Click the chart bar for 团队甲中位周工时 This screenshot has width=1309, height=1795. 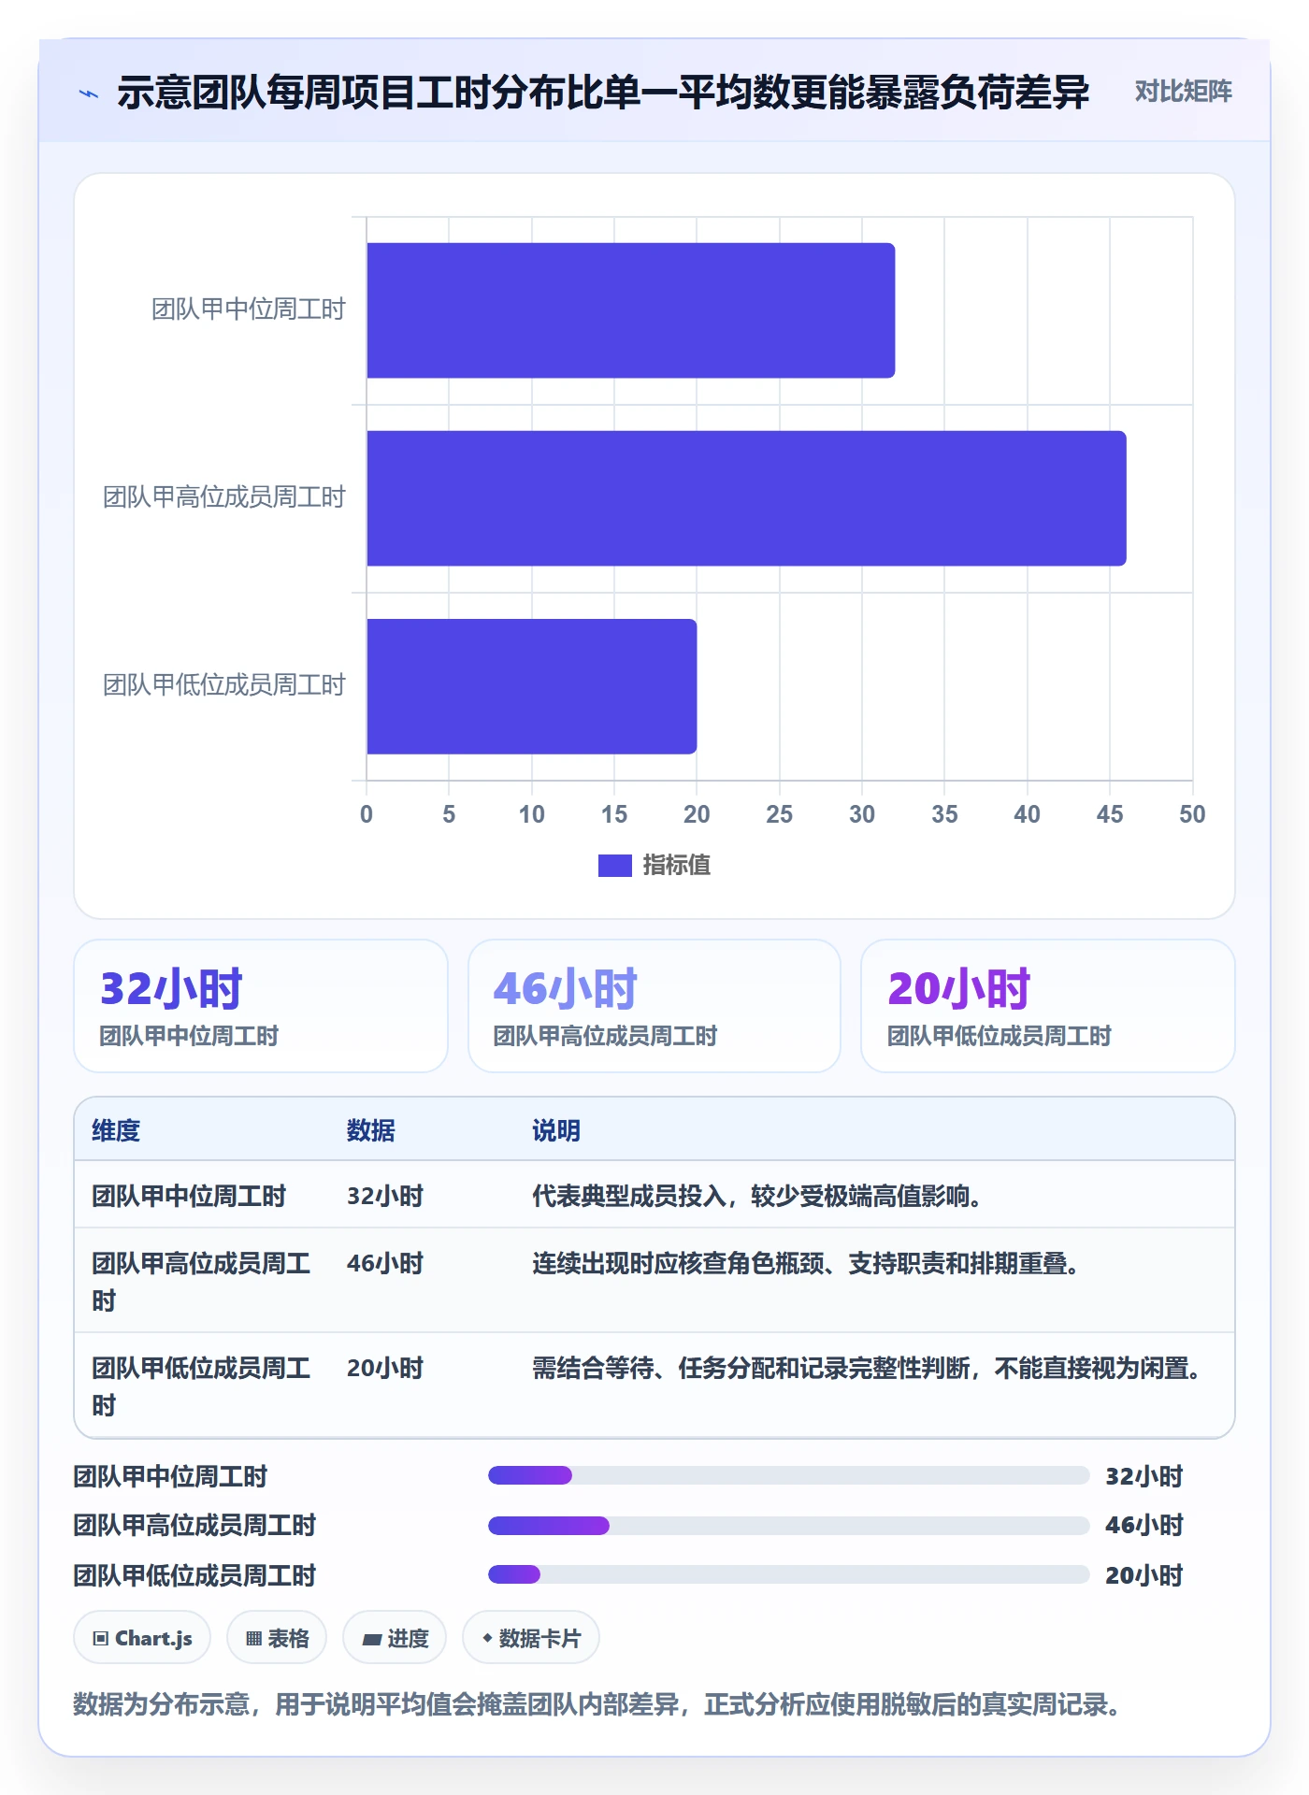[x=631, y=310]
